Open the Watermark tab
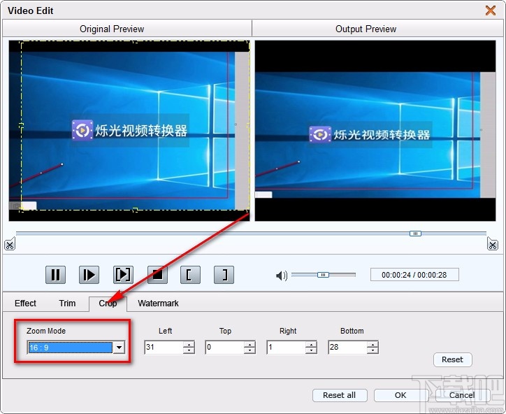 click(158, 304)
